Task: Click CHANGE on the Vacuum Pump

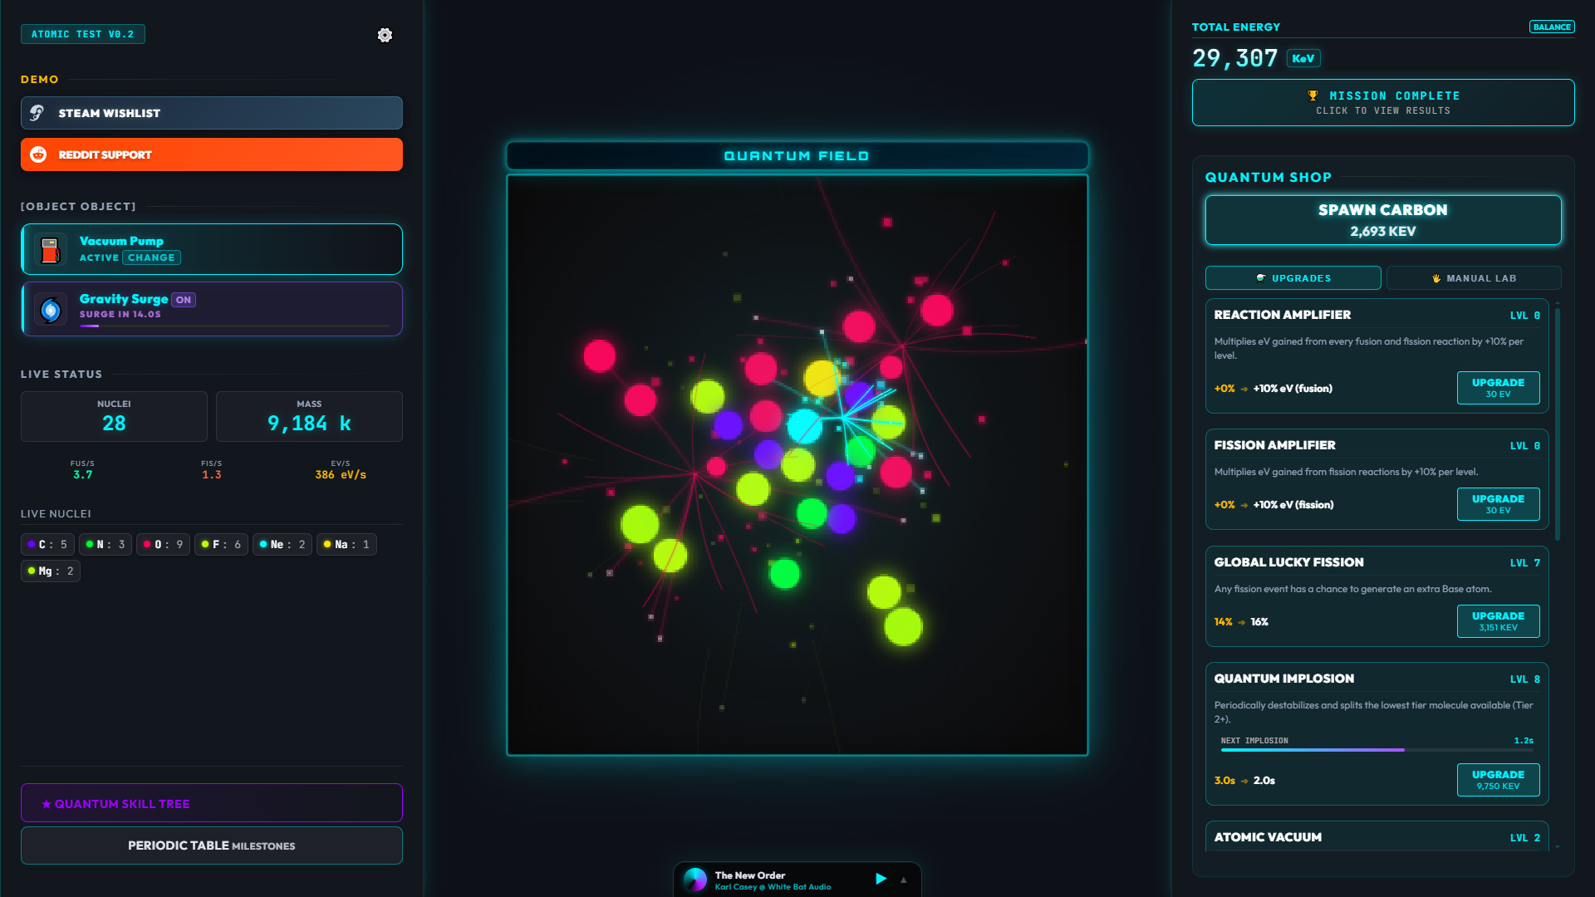Action: click(x=151, y=257)
